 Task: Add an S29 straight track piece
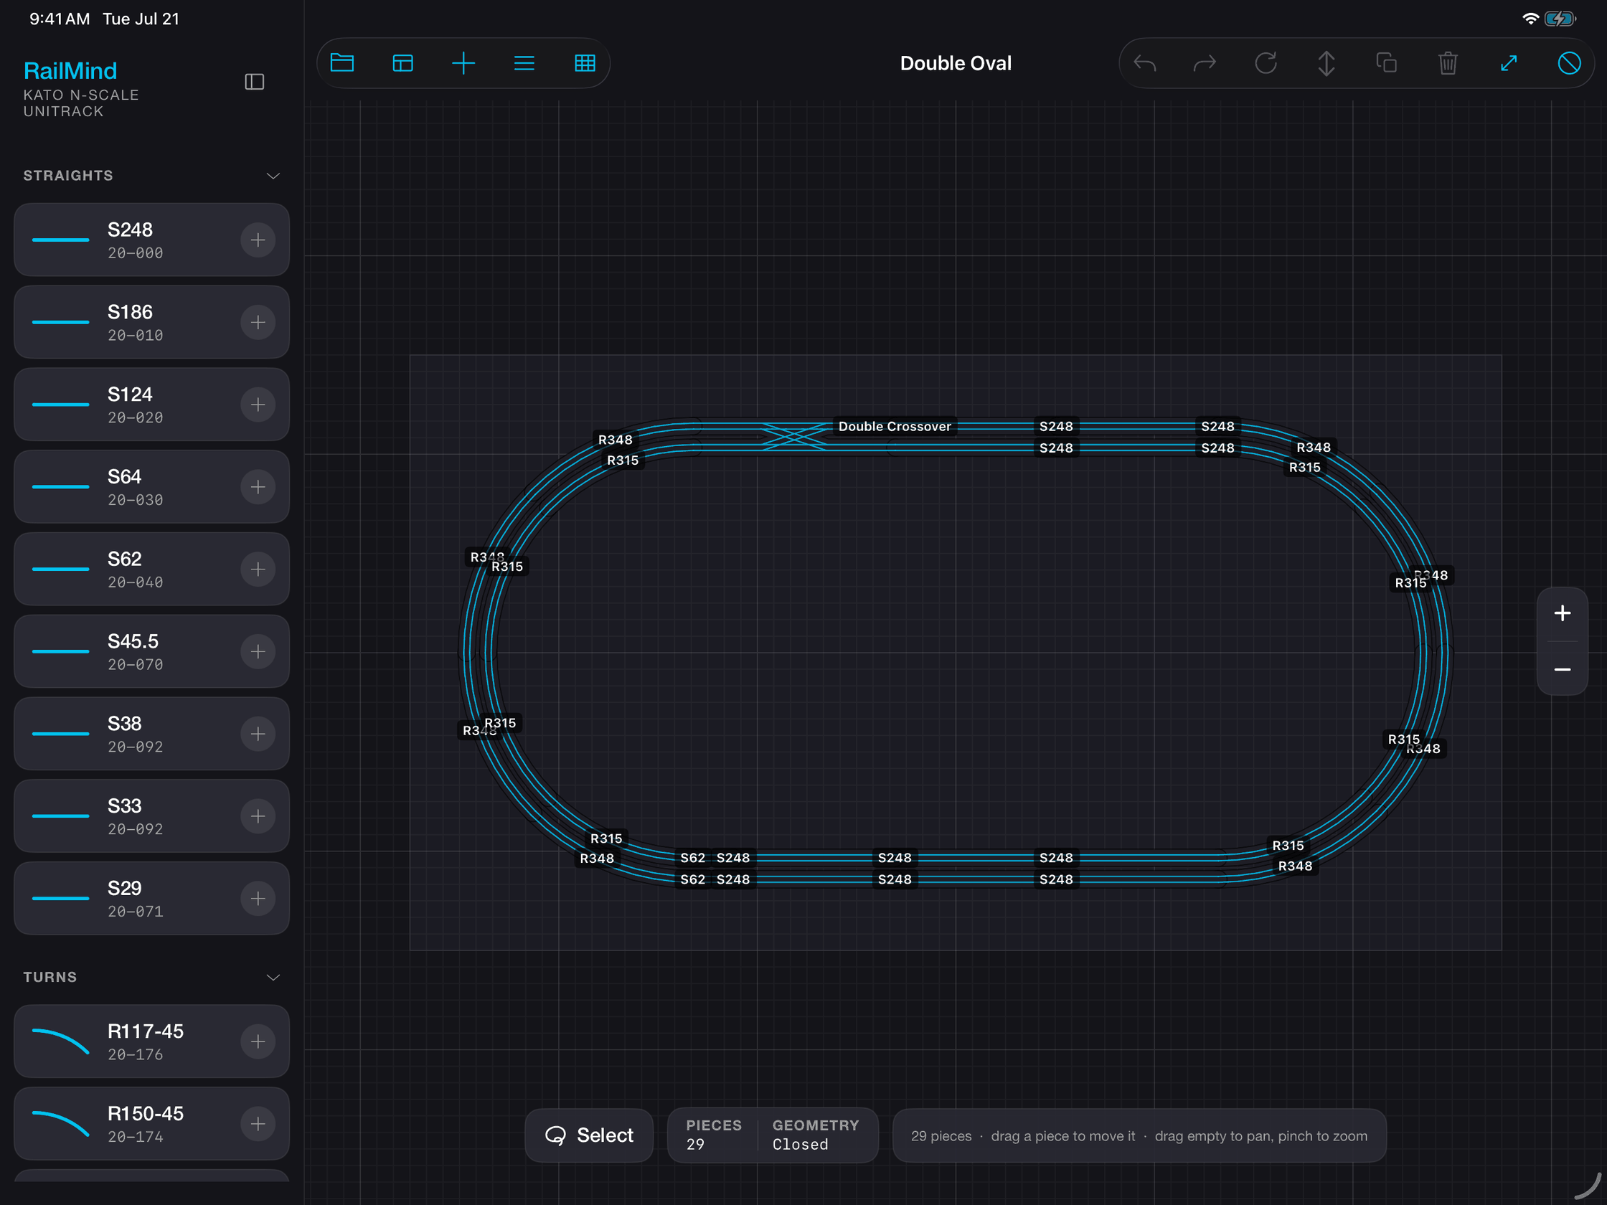coord(258,899)
